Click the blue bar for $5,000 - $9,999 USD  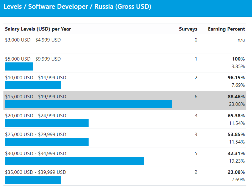19,66
